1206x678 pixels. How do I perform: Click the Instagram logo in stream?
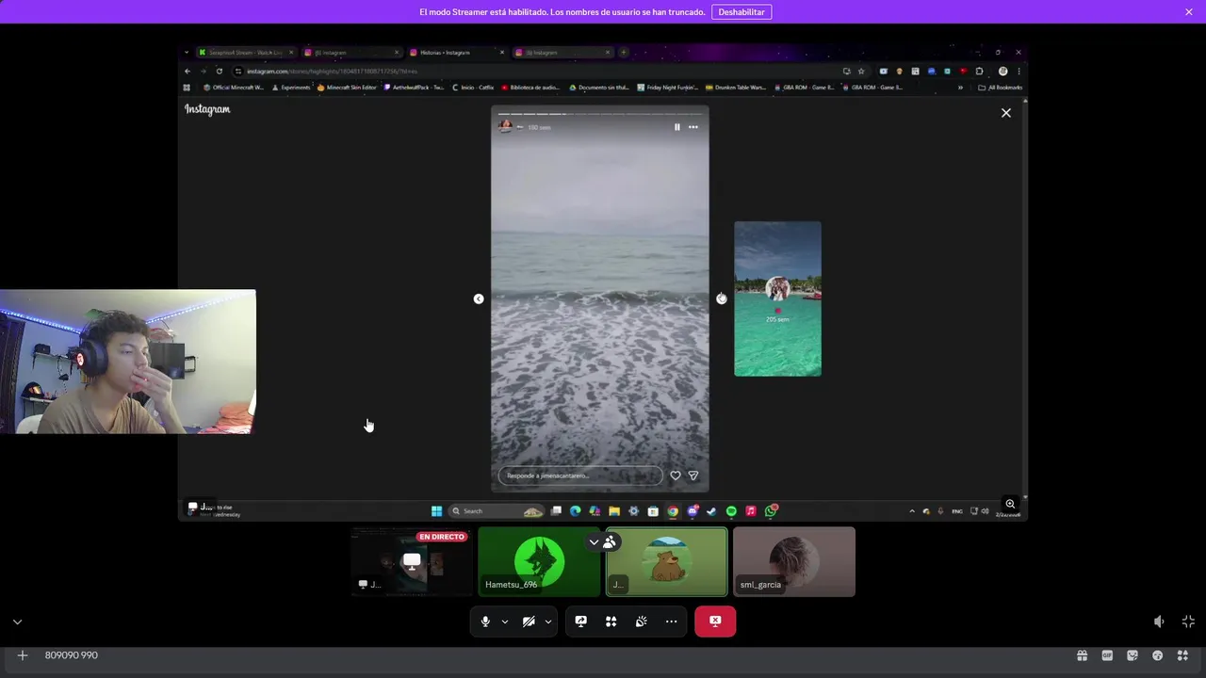click(207, 109)
